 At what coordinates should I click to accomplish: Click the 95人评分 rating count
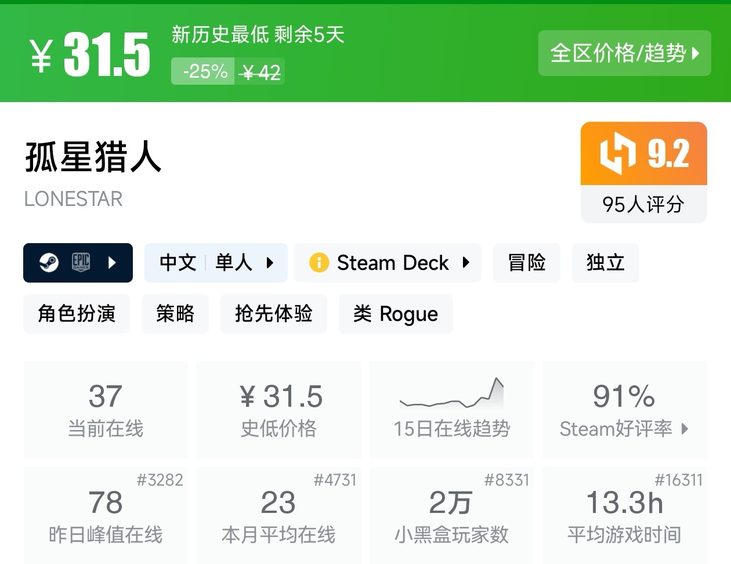[643, 204]
